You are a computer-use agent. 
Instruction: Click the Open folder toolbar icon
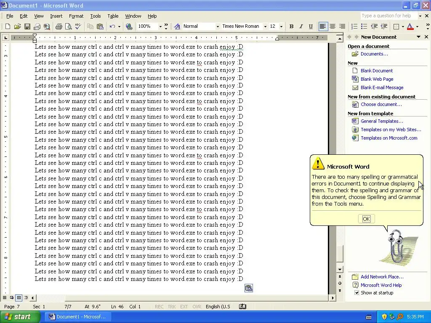(17, 26)
